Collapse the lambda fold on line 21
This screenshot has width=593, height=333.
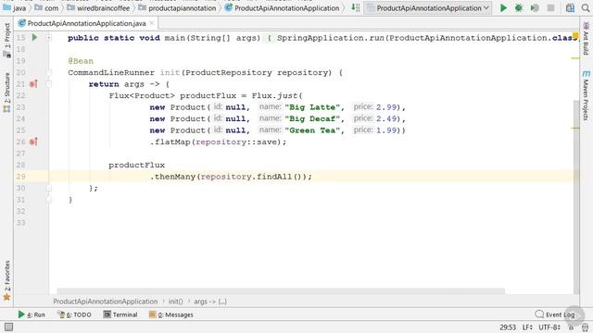(x=48, y=84)
